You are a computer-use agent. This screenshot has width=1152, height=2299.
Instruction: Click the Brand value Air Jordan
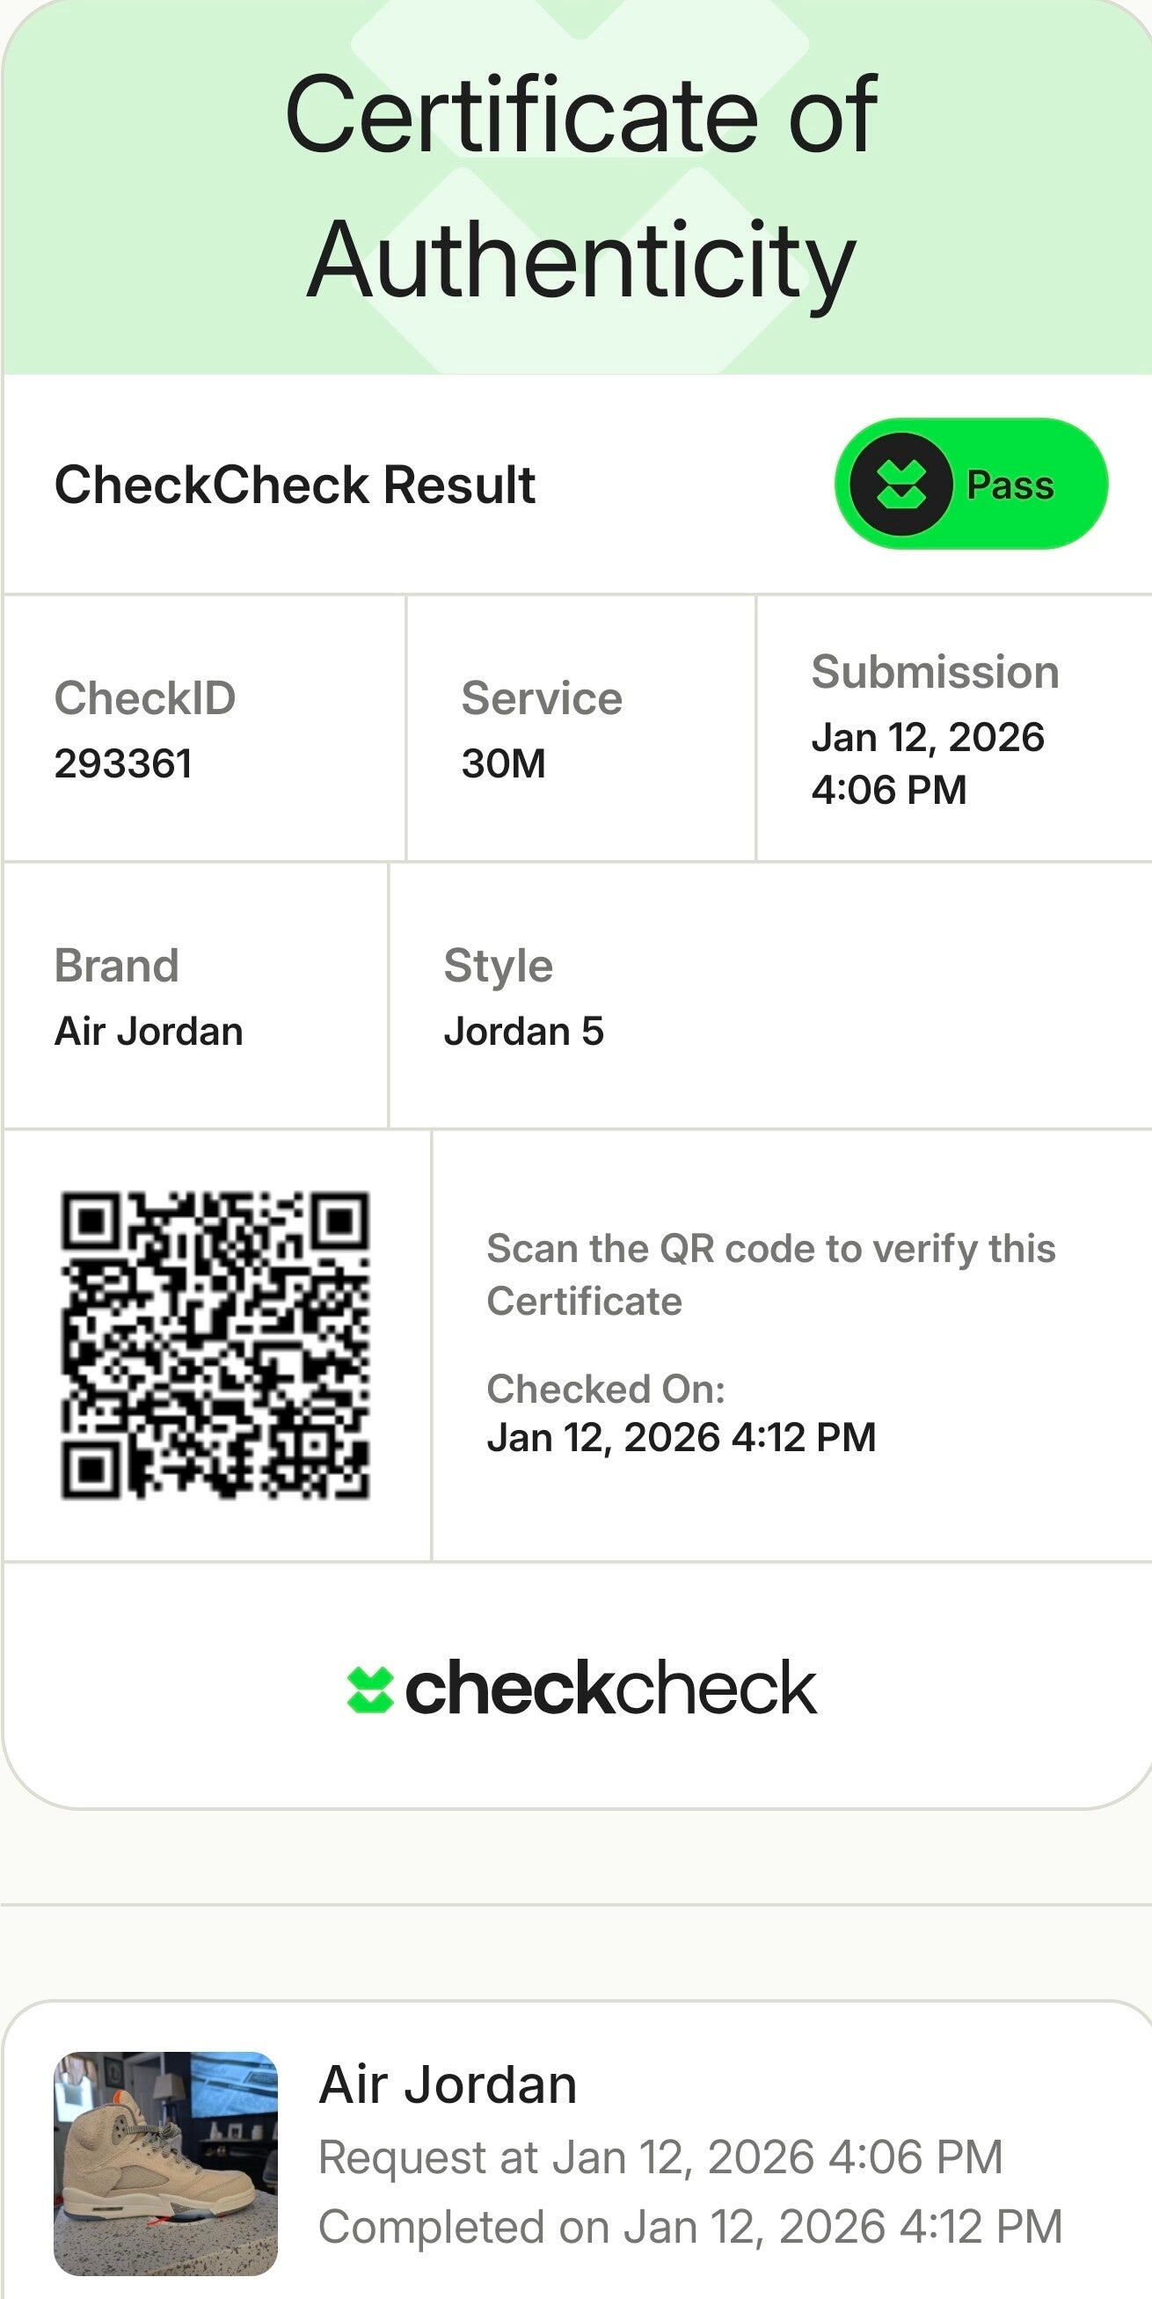pyautogui.click(x=149, y=1032)
